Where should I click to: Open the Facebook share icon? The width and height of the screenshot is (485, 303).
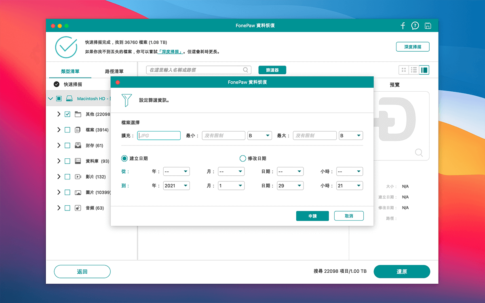[x=403, y=26]
